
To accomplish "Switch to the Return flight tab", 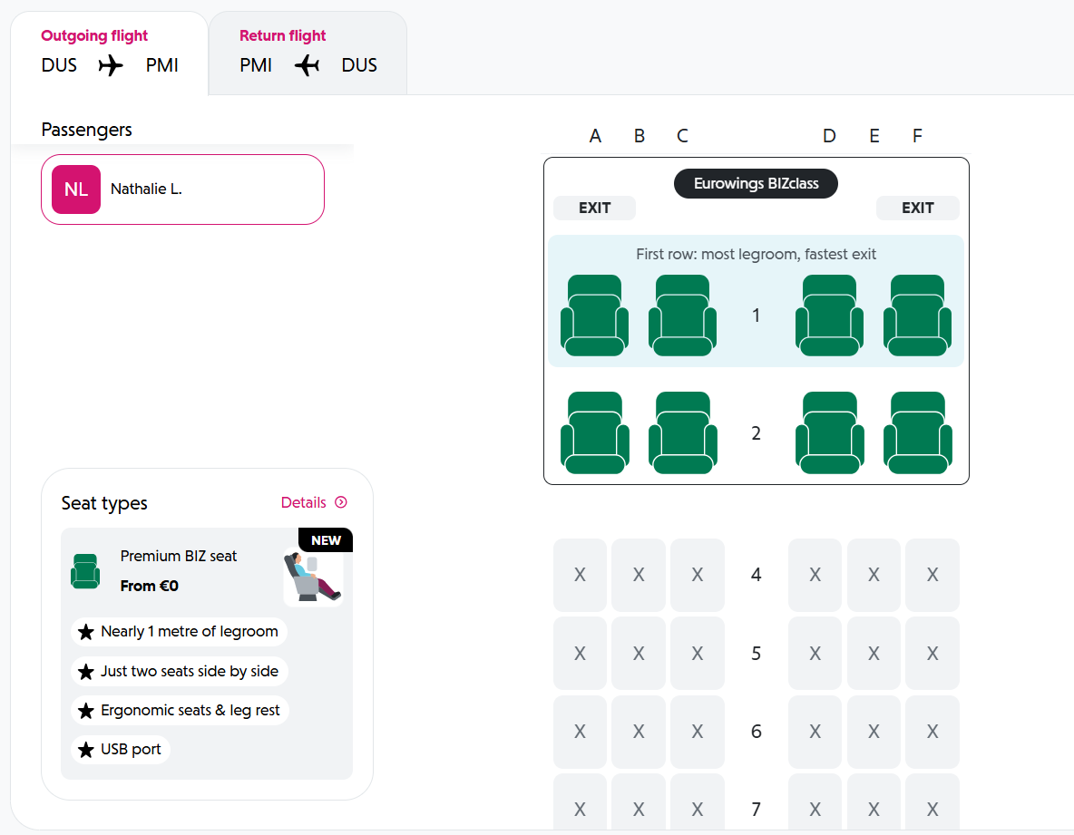I will [x=308, y=53].
